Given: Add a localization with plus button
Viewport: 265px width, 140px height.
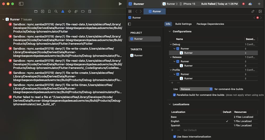Looking at the screenshot, I should (172, 130).
